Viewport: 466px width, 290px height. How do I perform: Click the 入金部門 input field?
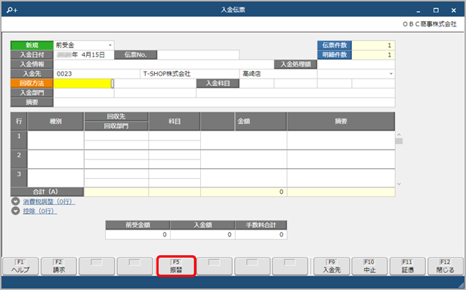(x=84, y=93)
